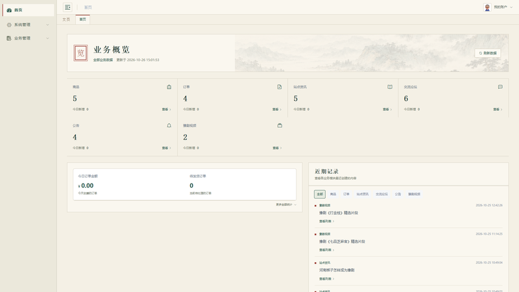Image resolution: width=519 pixels, height=292 pixels.
Task: Select the 公告 filter in 近期记录
Action: tap(398, 194)
